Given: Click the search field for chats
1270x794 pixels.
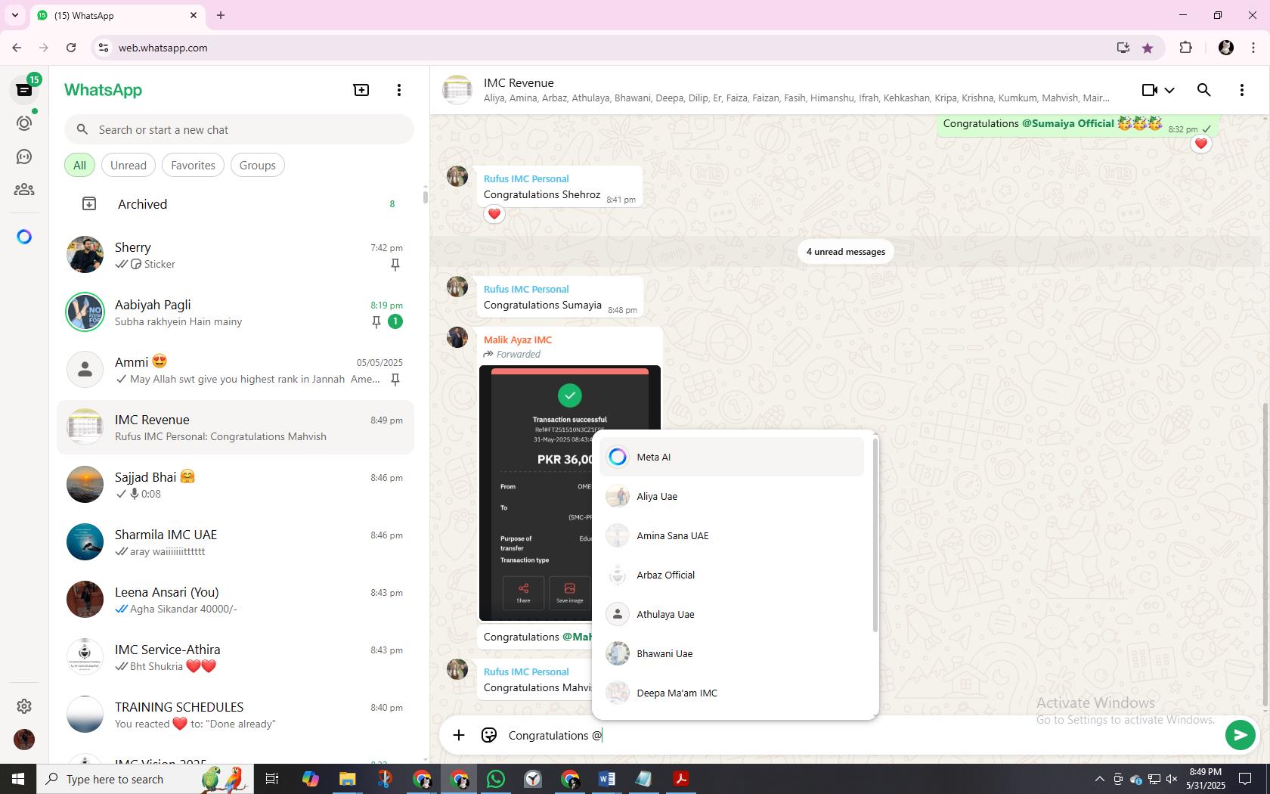Looking at the screenshot, I should pyautogui.click(x=239, y=129).
